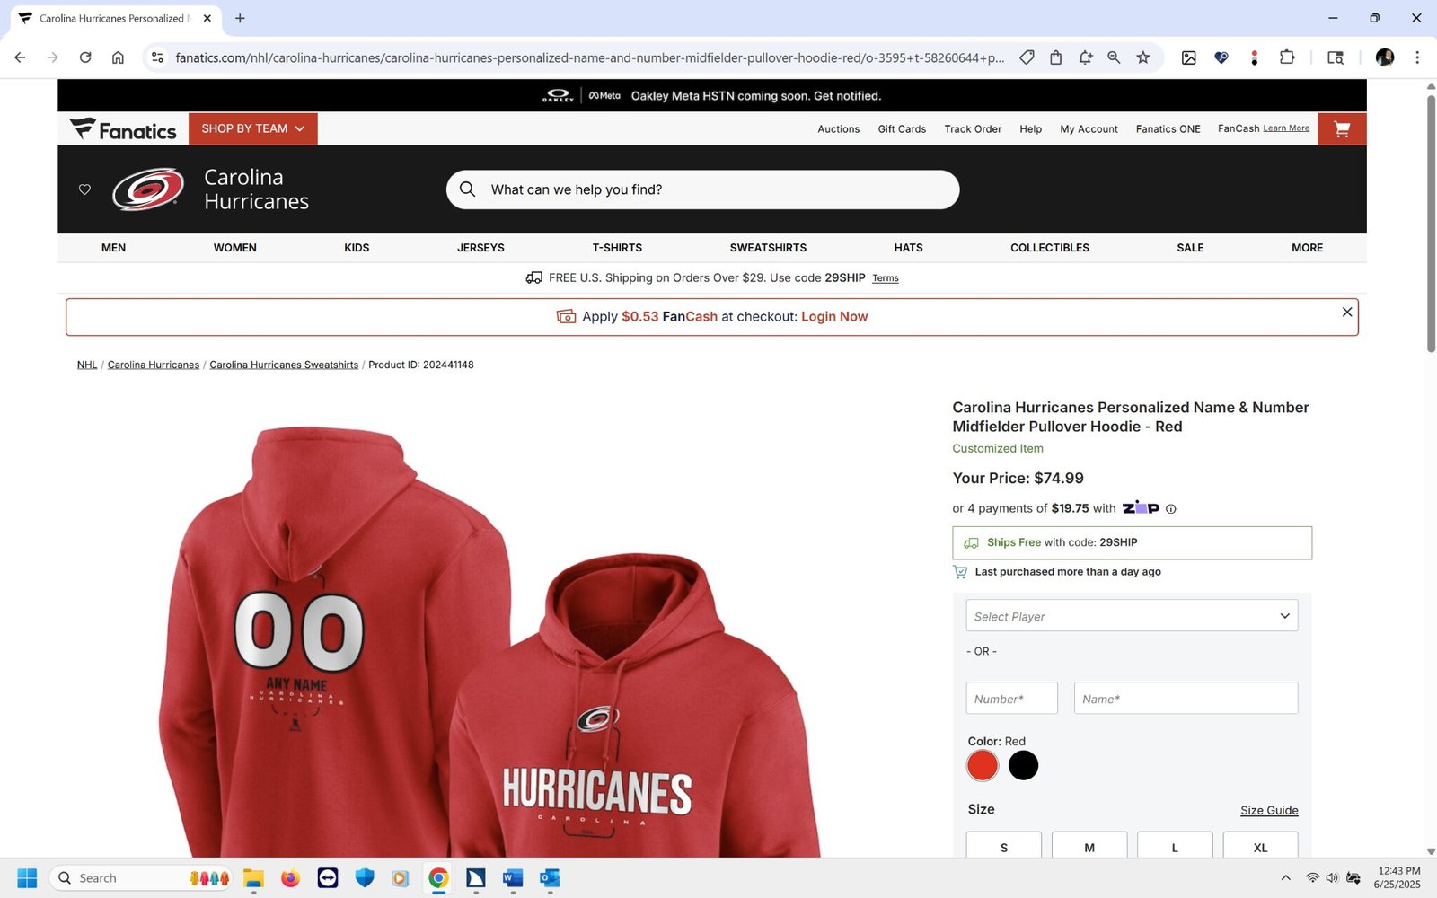This screenshot has height=898, width=1437.
Task: Open Carolina Hurricanes Sweatshirts breadcrumb
Action: pos(284,365)
